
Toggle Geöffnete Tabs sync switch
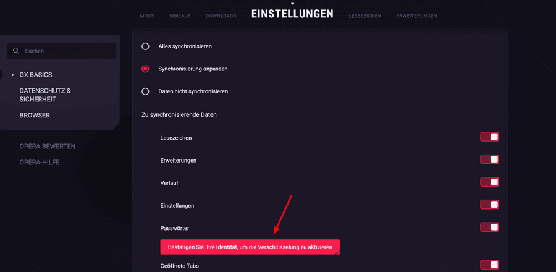(x=489, y=265)
